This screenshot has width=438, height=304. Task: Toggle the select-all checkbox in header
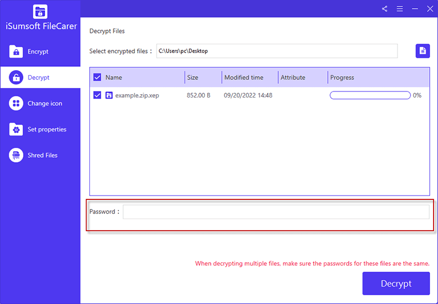97,77
